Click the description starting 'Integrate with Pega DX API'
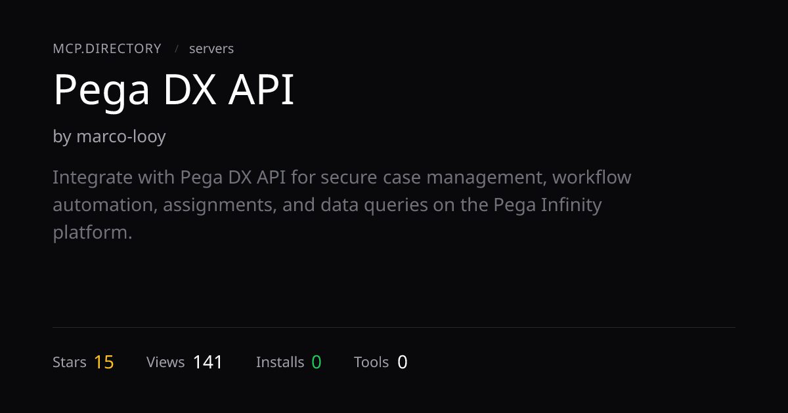Screen dimensions: 788x413 pos(342,205)
